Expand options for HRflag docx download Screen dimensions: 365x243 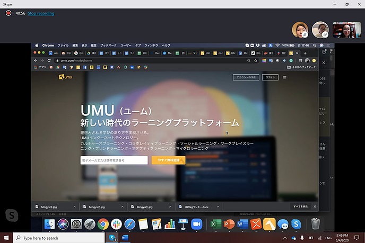tap(218, 207)
